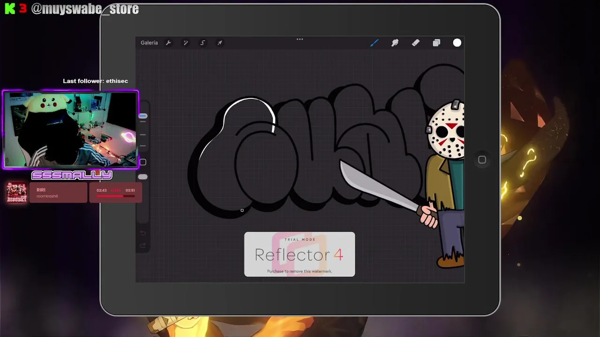The image size is (600, 337).
Task: Open the Layers panel
Action: 436,43
